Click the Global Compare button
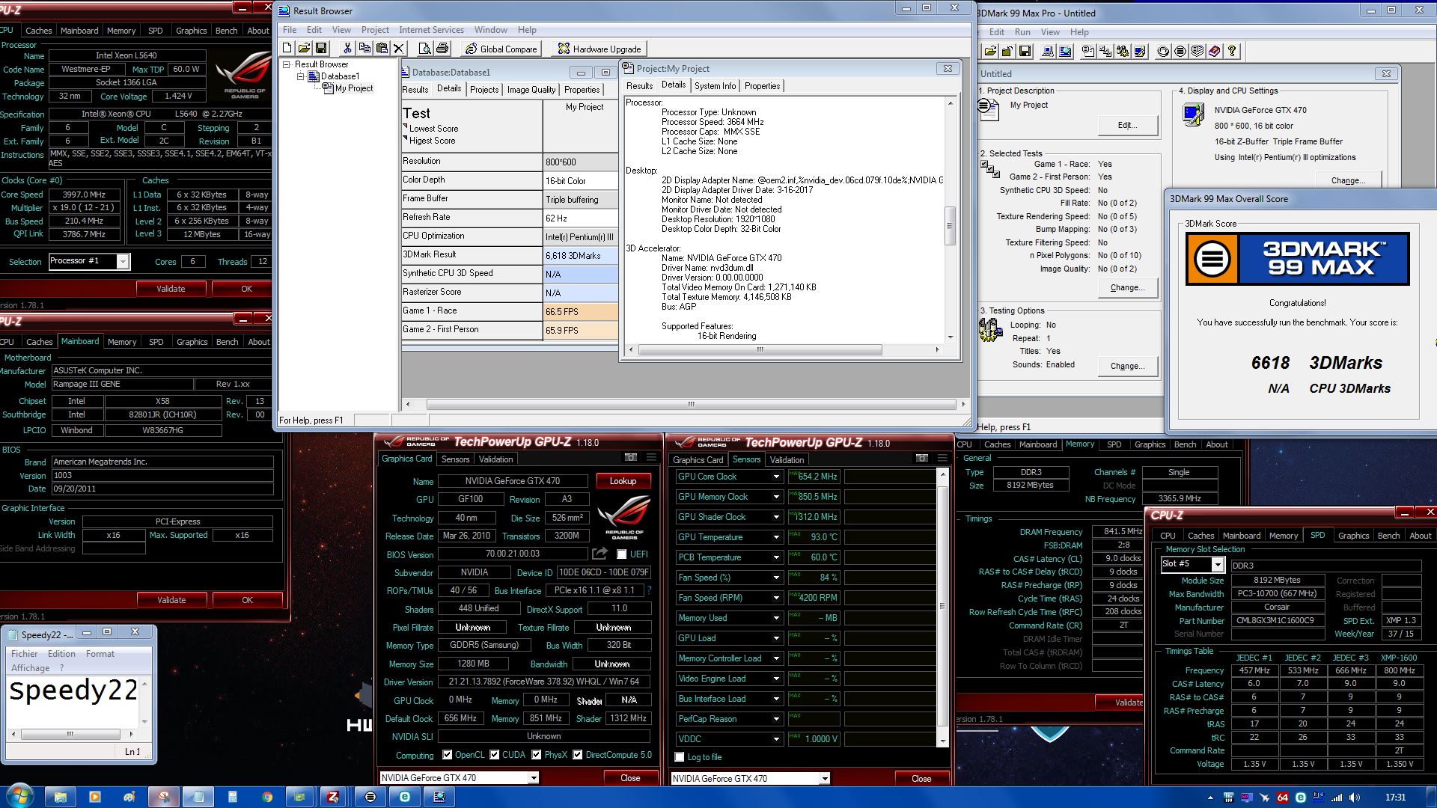This screenshot has width=1437, height=808. [502, 49]
